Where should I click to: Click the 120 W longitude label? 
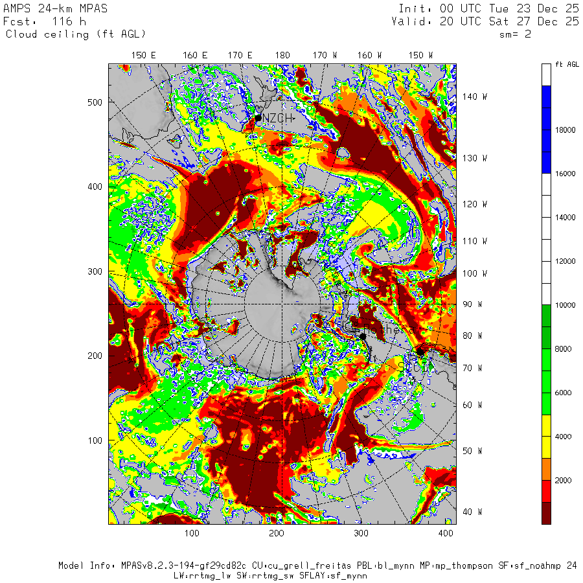point(475,204)
